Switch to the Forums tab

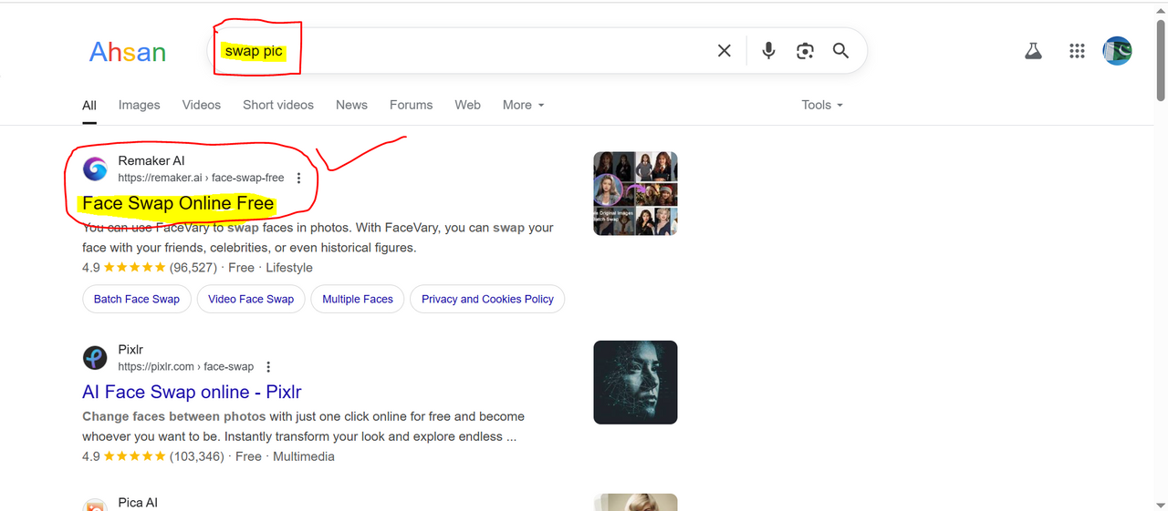point(412,105)
